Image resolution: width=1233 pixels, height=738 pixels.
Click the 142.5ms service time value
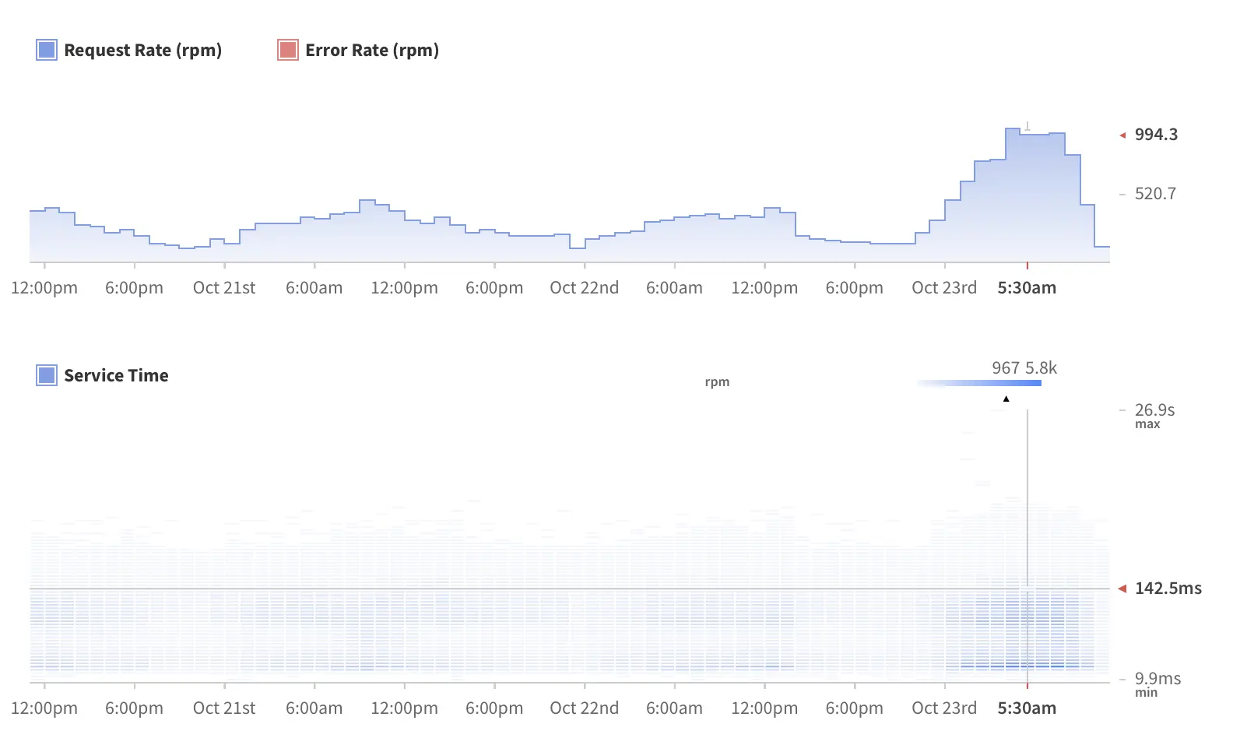(x=1168, y=589)
